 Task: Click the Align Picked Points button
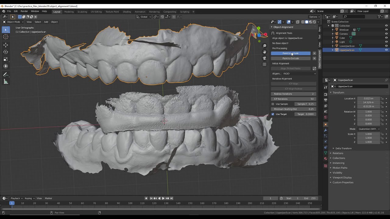(x=291, y=68)
